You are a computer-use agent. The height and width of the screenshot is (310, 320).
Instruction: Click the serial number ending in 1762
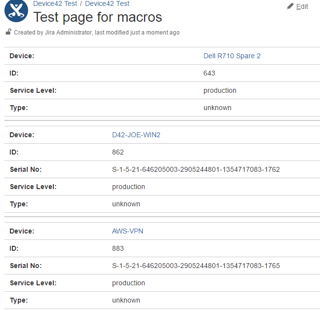[x=196, y=169]
